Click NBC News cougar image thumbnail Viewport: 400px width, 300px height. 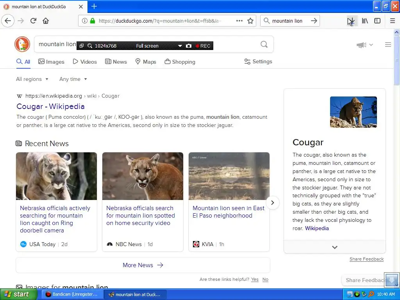[143, 176]
